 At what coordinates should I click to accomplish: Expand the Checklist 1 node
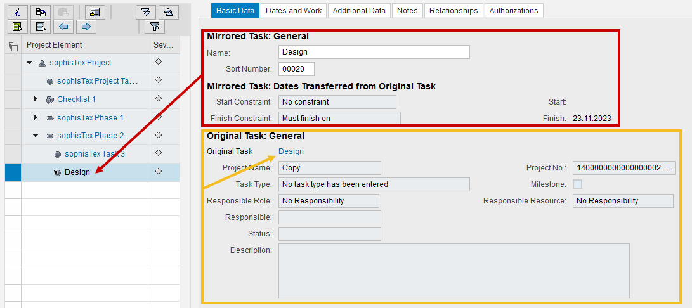point(36,99)
